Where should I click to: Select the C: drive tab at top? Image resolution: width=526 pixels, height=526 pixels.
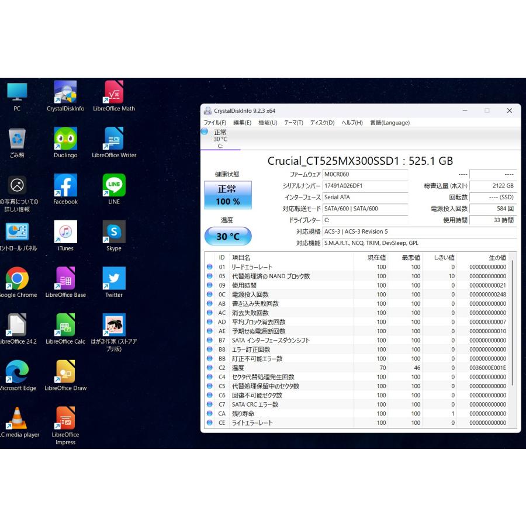click(220, 139)
